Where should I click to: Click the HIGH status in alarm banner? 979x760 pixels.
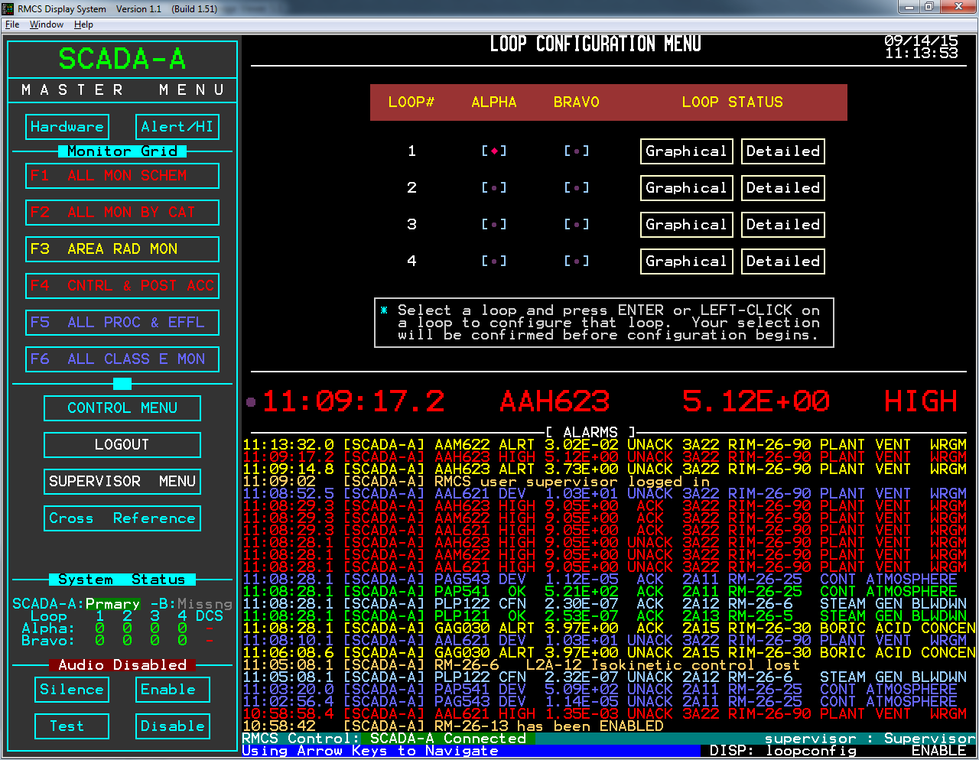[921, 401]
